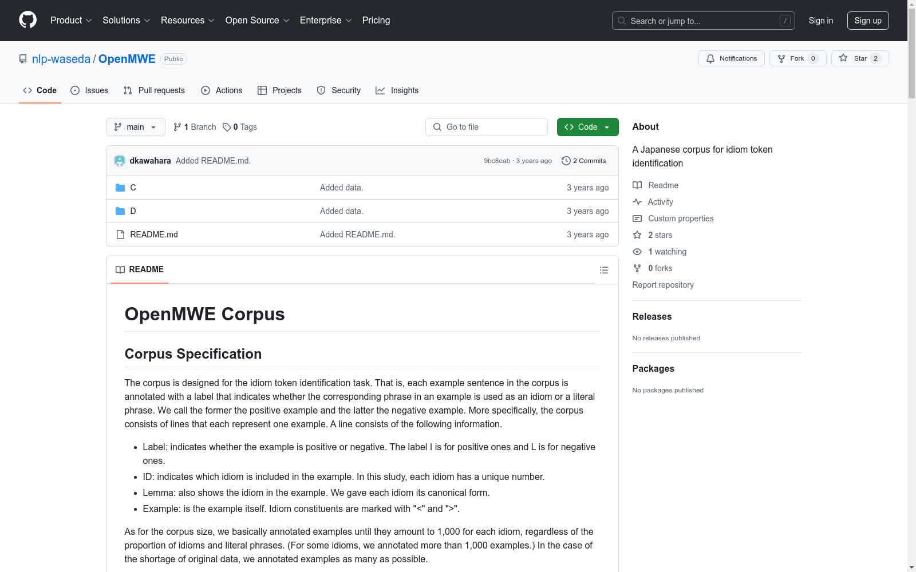The width and height of the screenshot is (916, 572).
Task: Click Report repository link
Action: pos(663,285)
